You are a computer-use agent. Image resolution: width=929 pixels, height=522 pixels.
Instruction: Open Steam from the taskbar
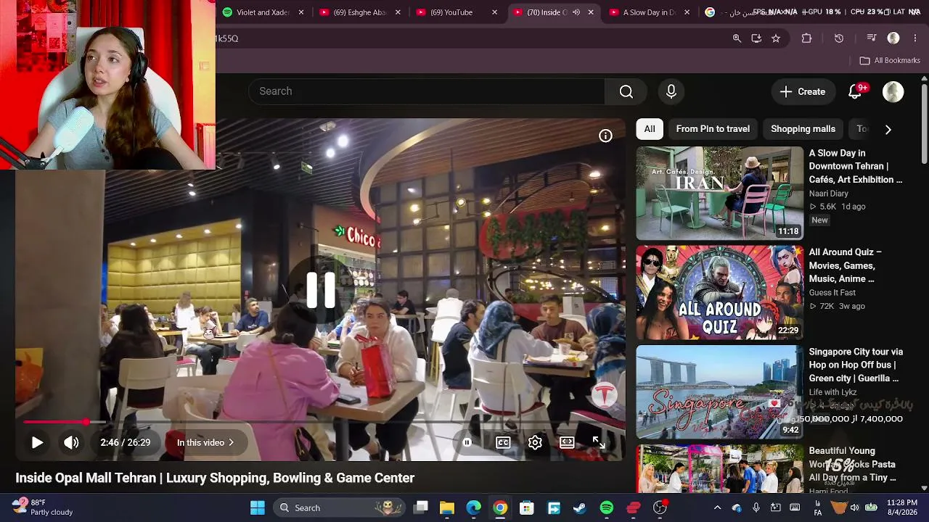tap(580, 507)
